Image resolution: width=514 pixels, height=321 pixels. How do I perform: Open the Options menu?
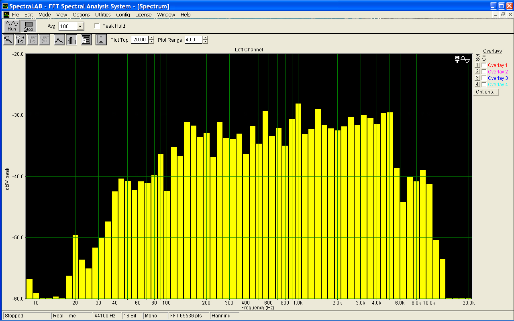coord(81,14)
